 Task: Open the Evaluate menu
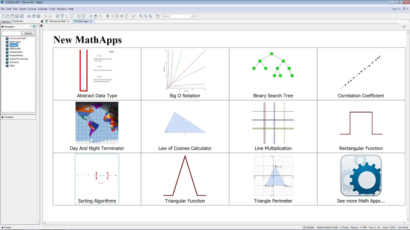pyautogui.click(x=43, y=9)
